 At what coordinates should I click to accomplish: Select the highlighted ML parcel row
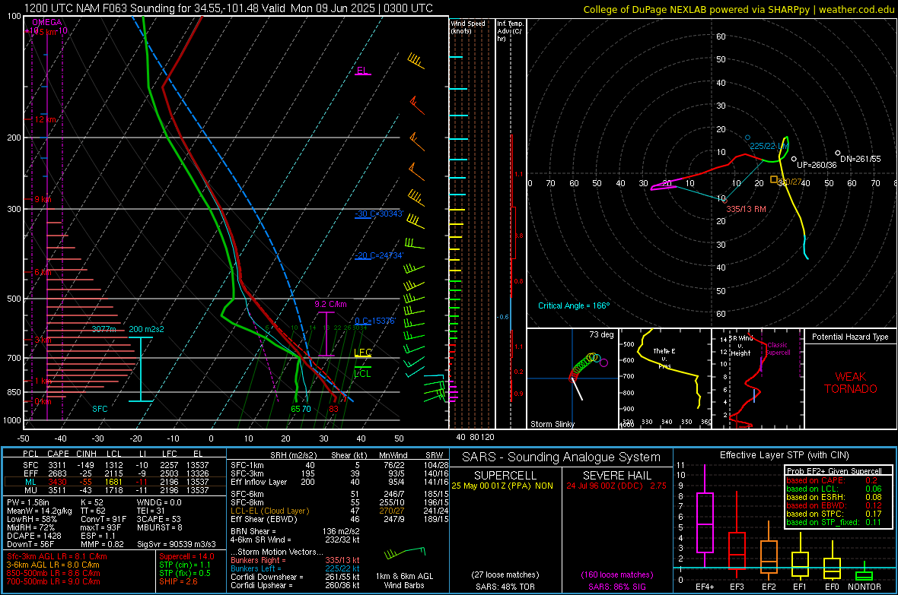pos(114,482)
